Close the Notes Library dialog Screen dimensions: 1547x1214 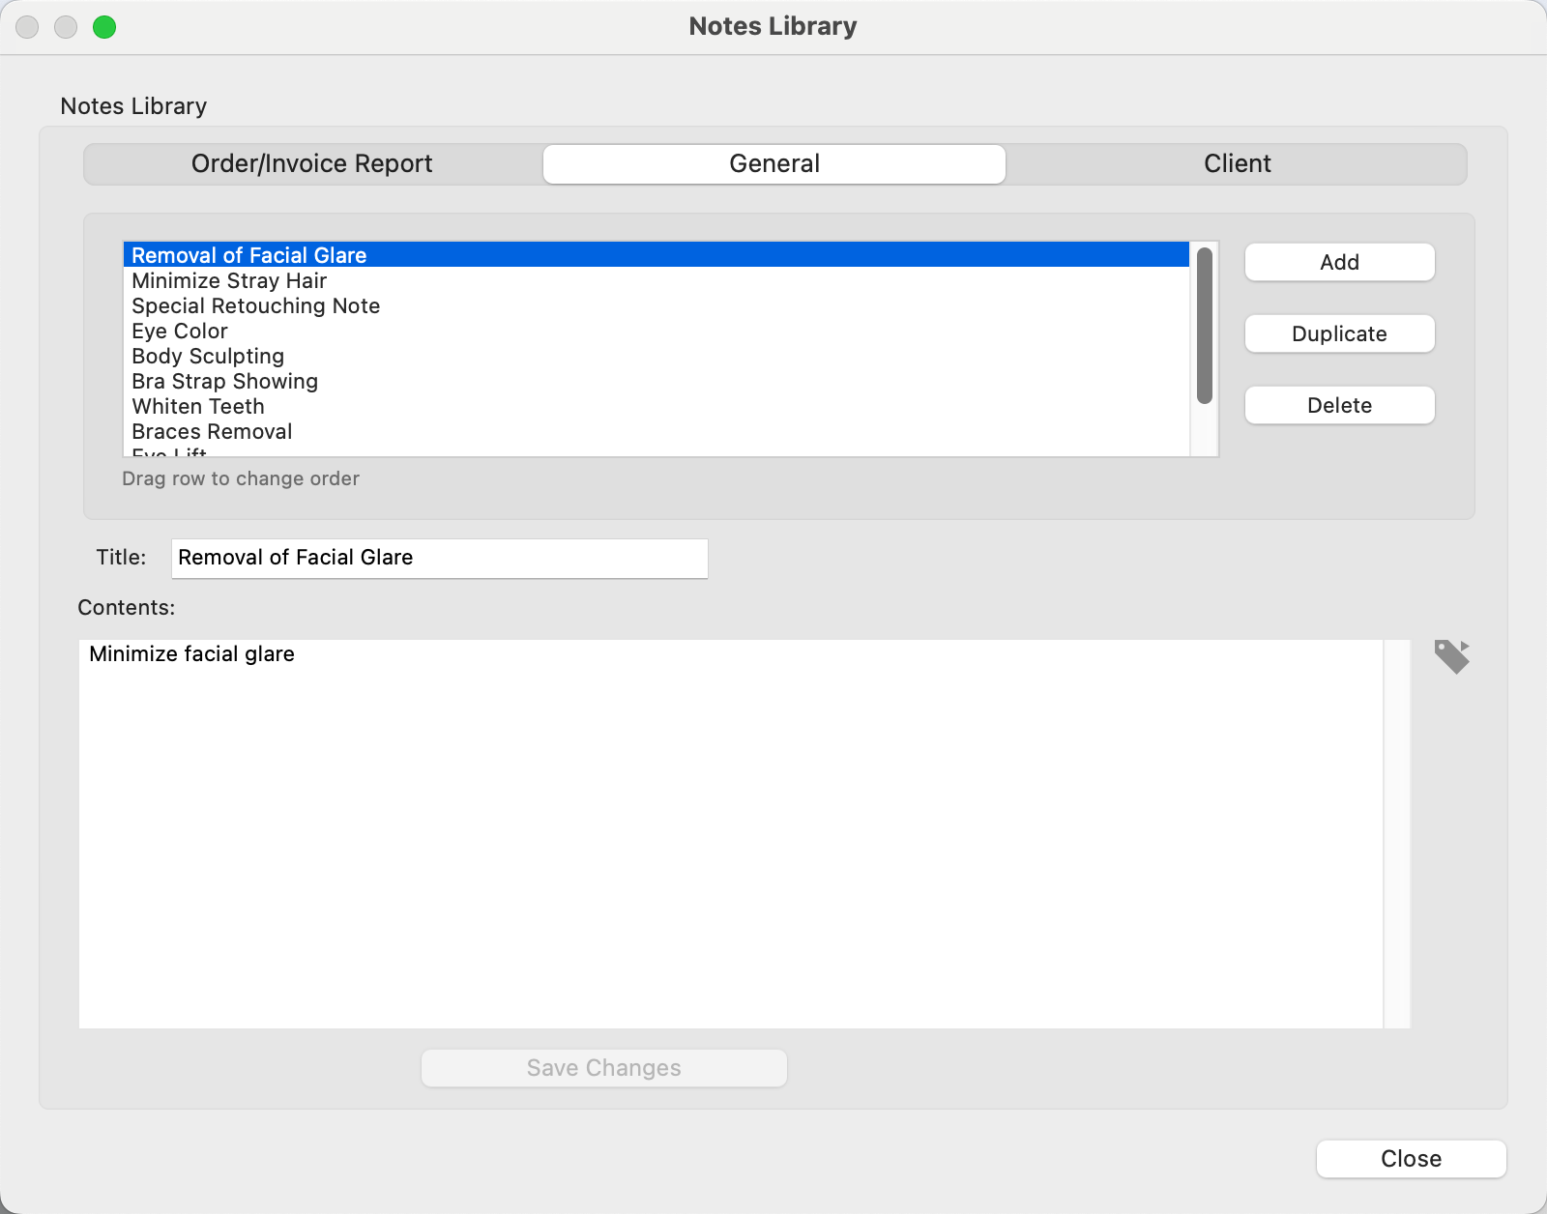[x=1411, y=1159]
